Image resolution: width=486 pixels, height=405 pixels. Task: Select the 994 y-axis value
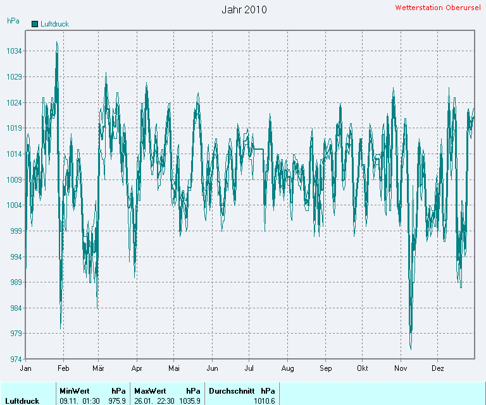[x=16, y=257]
